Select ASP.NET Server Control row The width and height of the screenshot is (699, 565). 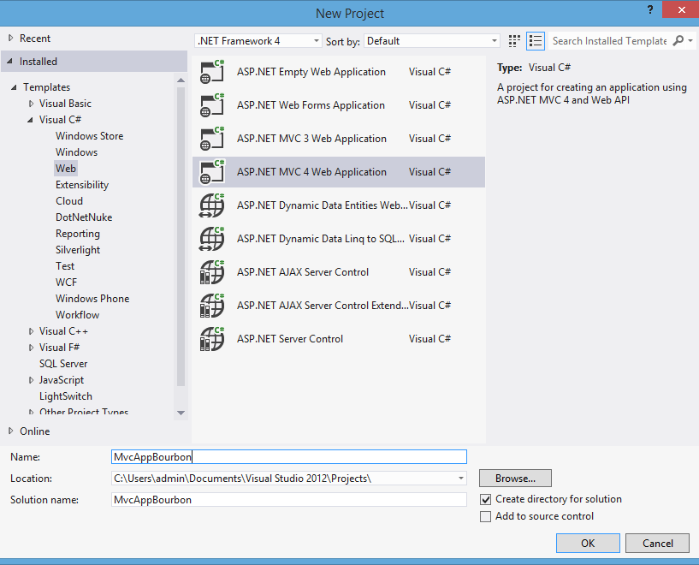[x=338, y=339]
